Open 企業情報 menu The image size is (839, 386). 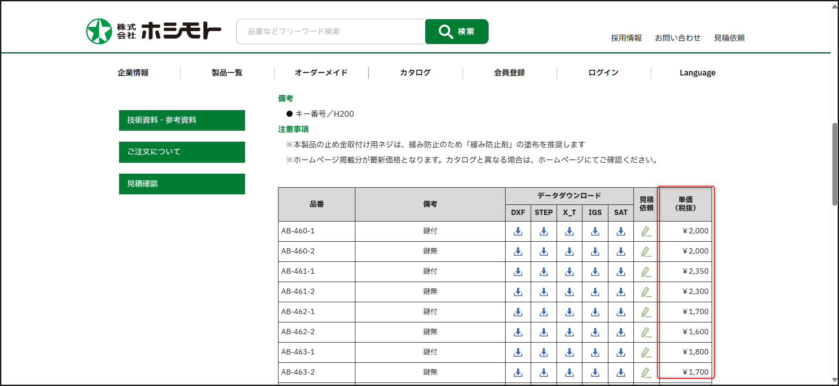(133, 73)
